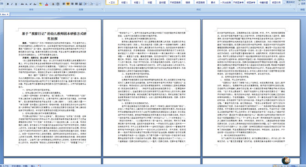The height and width of the screenshot is (167, 306).
Task: Switch to the .doc document tab
Action: 5,15
